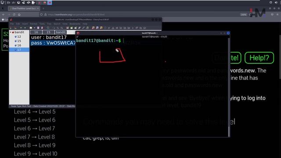Open CherryTree File menu

tap(12, 24)
